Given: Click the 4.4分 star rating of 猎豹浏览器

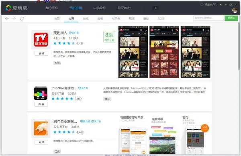Looking at the screenshot, I should coord(68,132).
